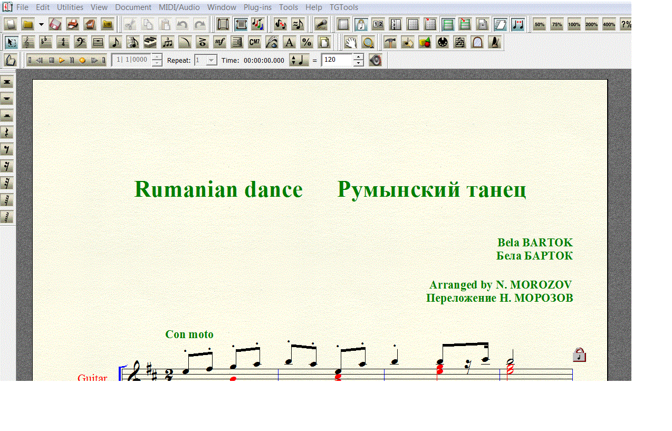Select the Graphics shapes tool

coord(425,42)
